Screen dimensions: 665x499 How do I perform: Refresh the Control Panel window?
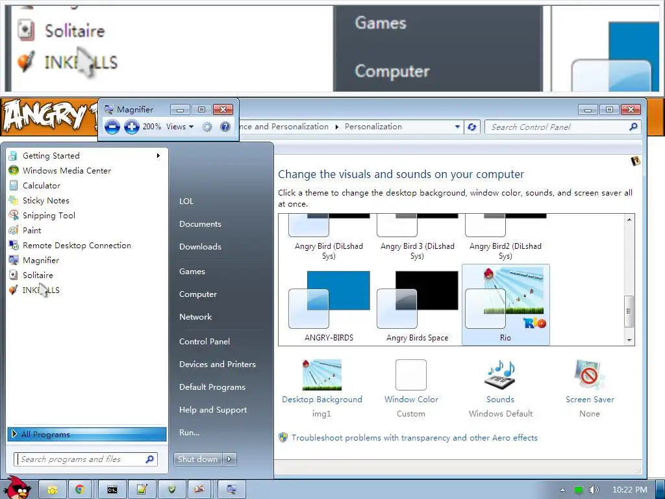point(471,127)
